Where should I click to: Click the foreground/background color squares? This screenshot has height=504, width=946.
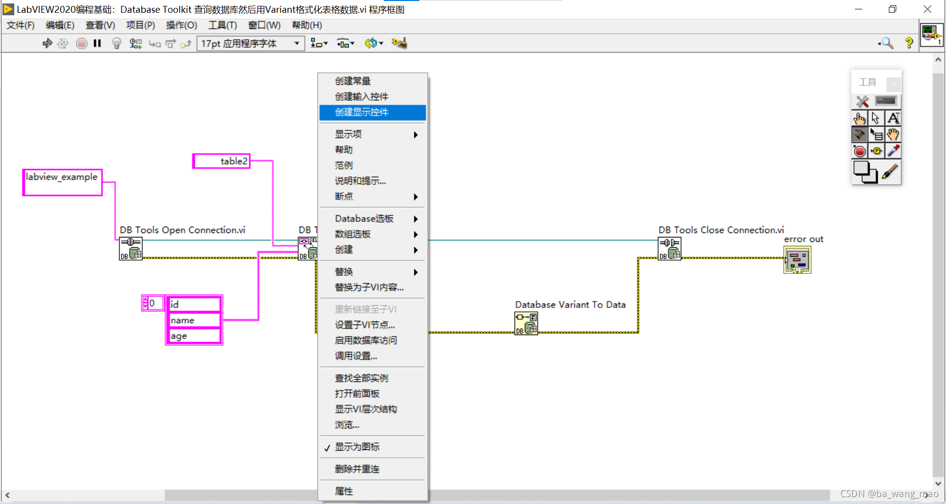(x=865, y=172)
